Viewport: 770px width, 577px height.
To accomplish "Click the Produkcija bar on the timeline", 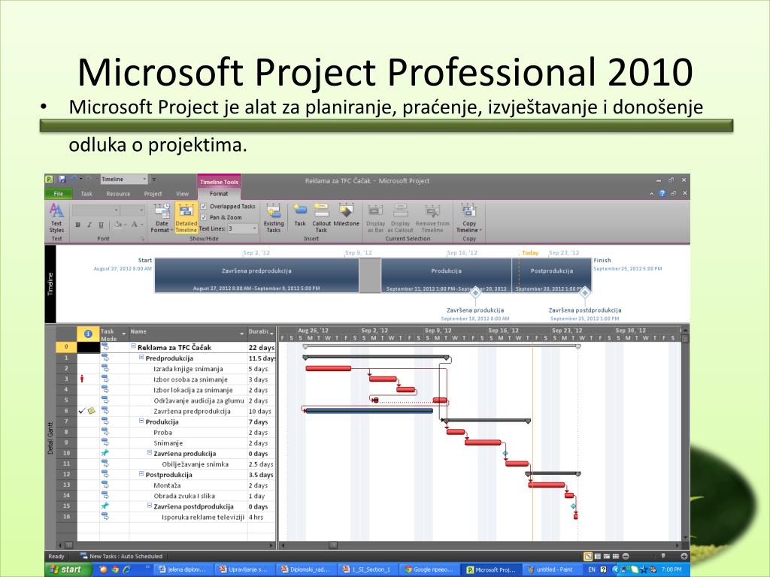I will (x=447, y=275).
